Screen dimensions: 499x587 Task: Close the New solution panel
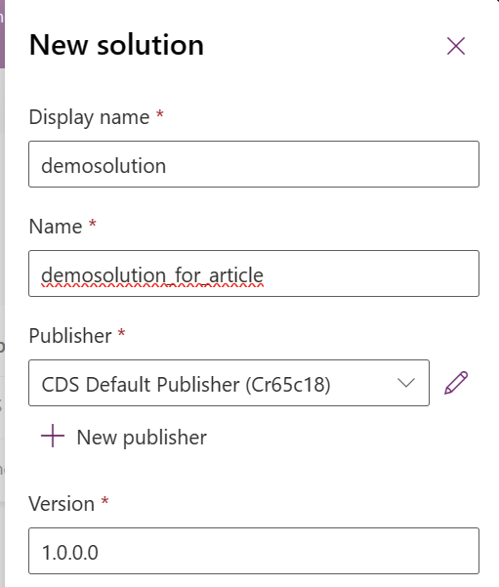tap(456, 46)
